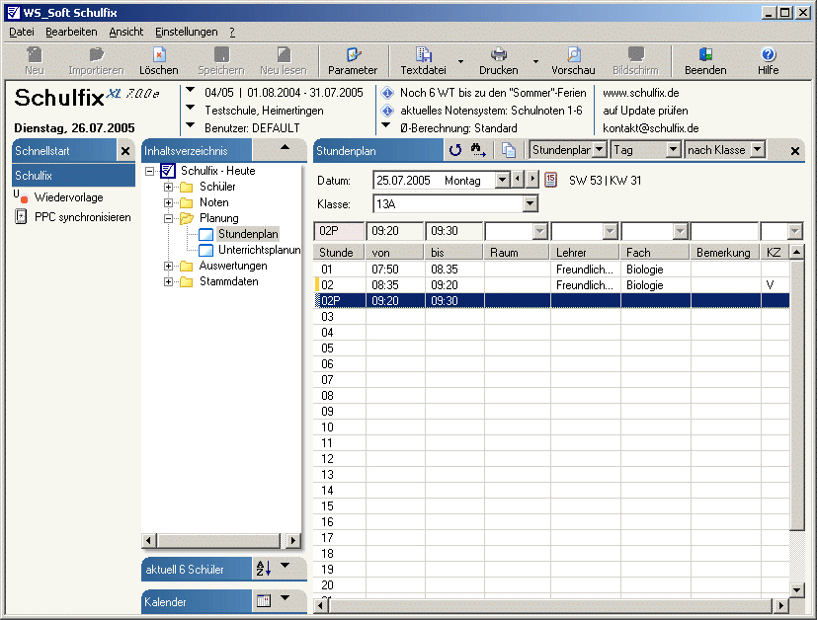Expand the Kalender panel arrow
The image size is (817, 620).
pos(286,597)
